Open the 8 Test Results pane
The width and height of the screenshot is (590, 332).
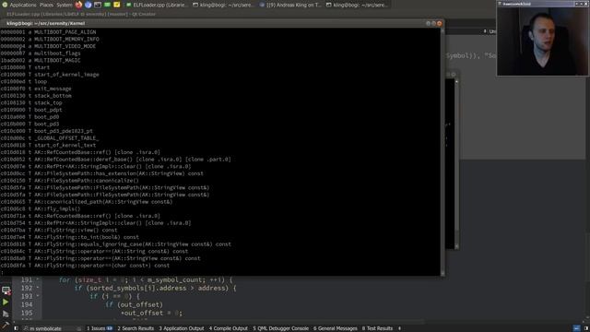coord(377,328)
